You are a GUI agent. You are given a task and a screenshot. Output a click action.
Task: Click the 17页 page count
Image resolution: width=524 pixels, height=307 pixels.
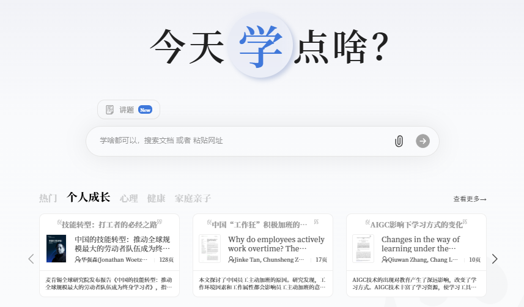[322, 259]
